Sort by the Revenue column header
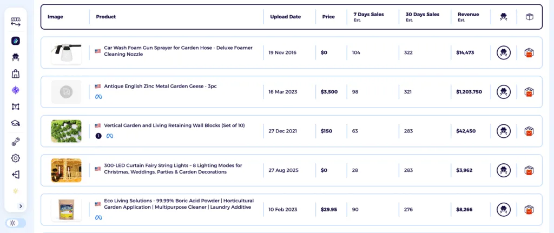 pos(468,15)
